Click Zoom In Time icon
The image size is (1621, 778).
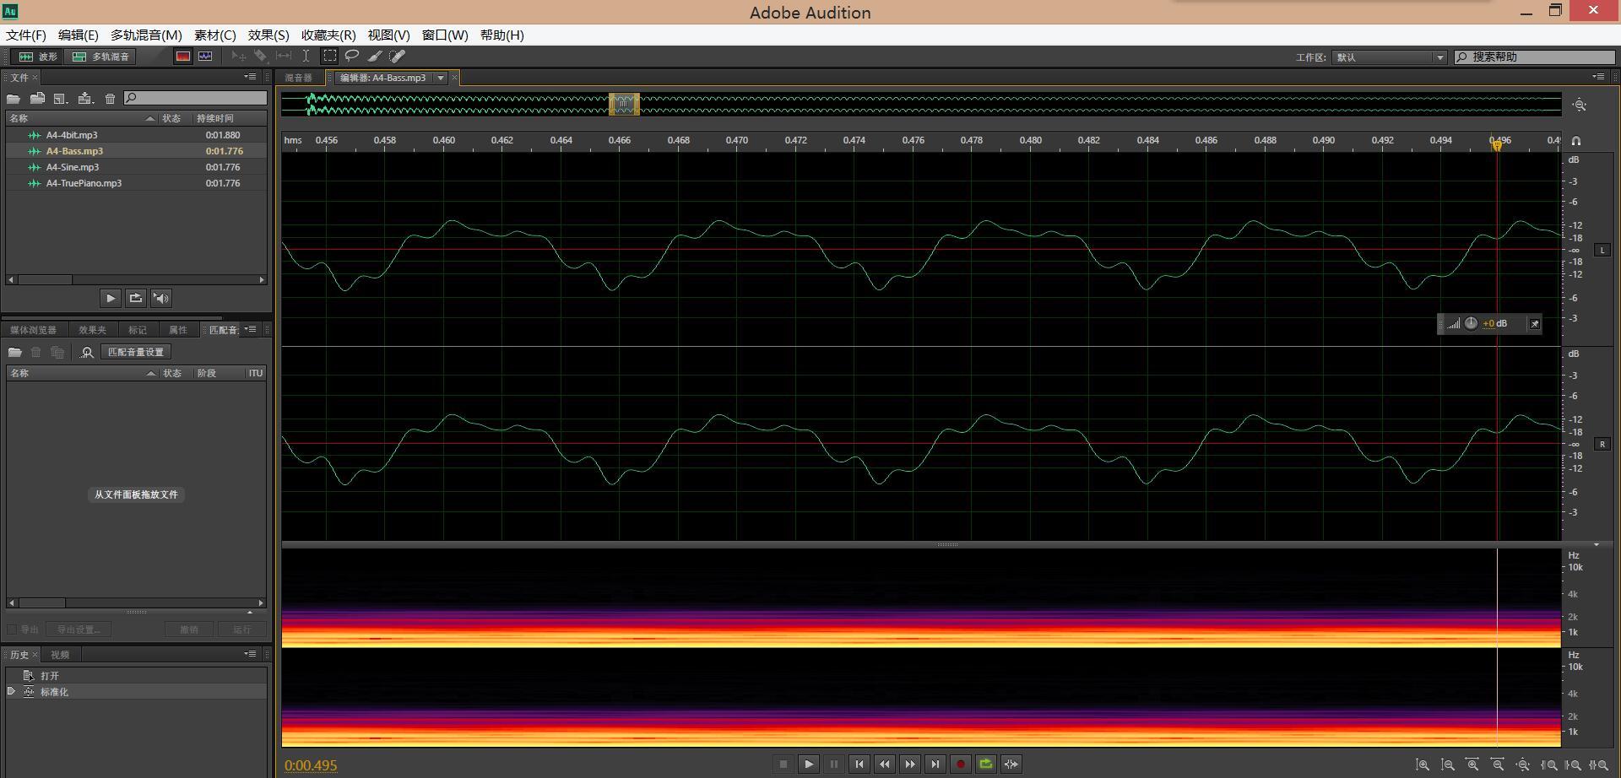(1472, 765)
